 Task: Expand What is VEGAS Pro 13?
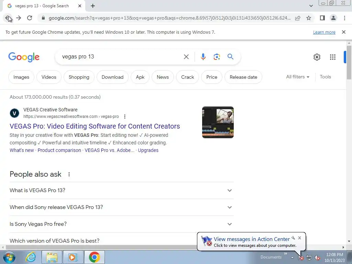tap(121, 190)
